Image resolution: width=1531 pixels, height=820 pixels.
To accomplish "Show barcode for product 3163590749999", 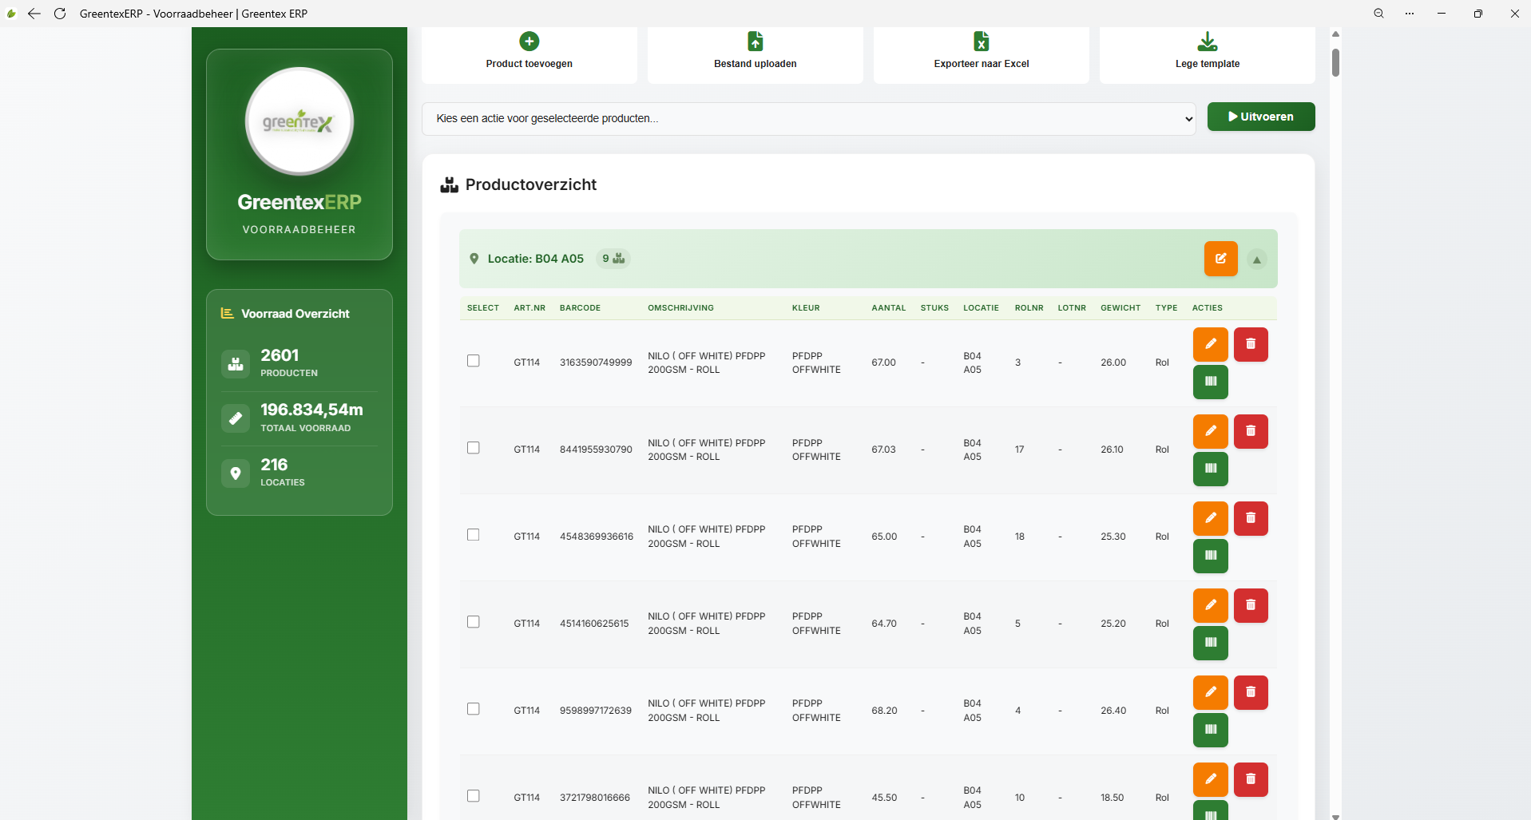I will (x=1210, y=382).
